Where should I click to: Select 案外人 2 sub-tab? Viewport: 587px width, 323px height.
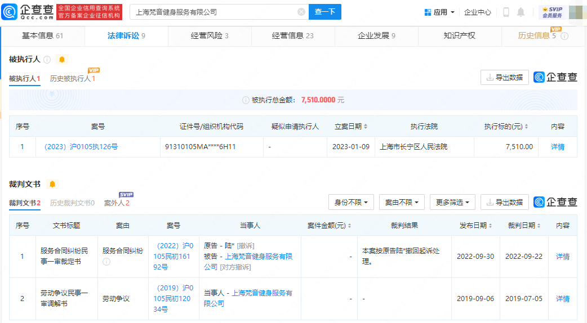pyautogui.click(x=117, y=203)
